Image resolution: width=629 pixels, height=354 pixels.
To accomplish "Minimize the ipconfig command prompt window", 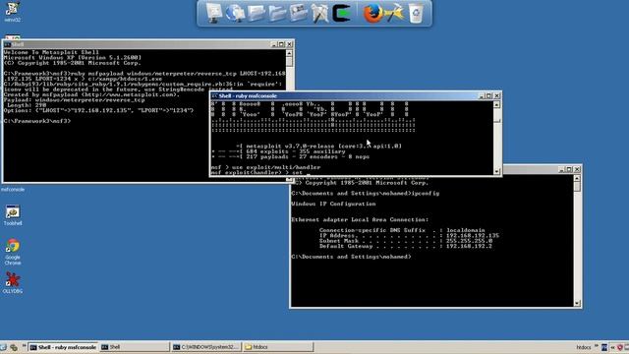I will click(x=561, y=169).
